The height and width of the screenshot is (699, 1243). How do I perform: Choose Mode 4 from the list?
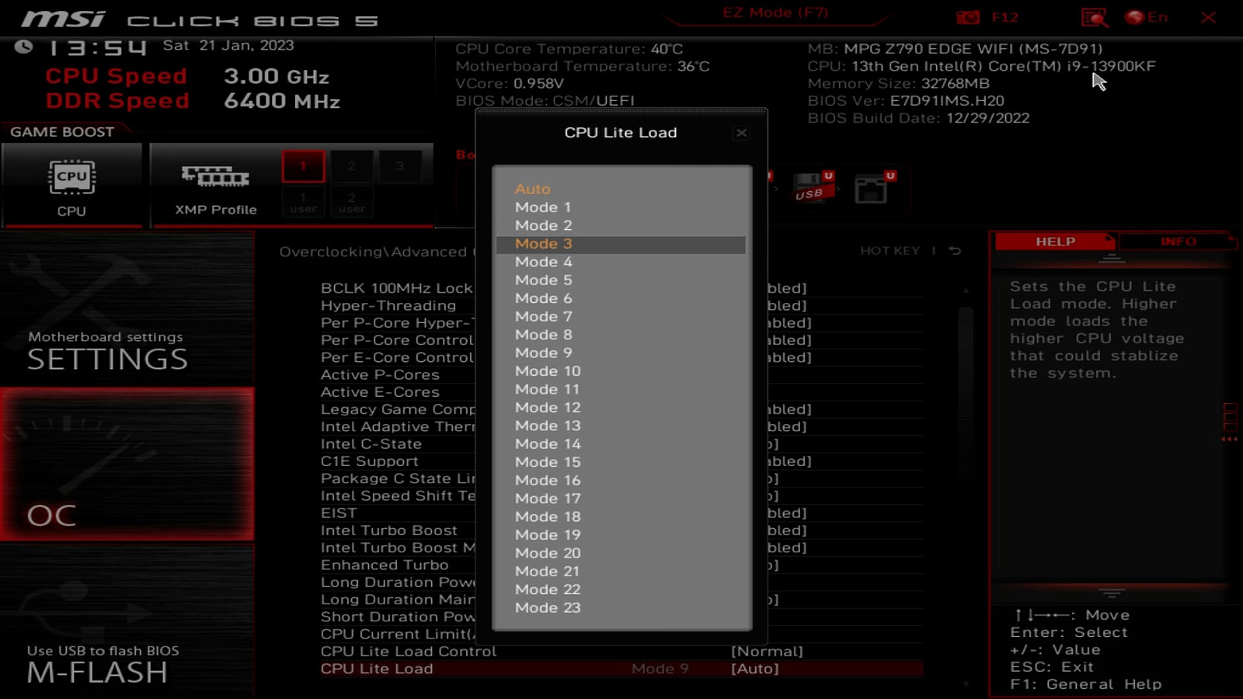(543, 262)
